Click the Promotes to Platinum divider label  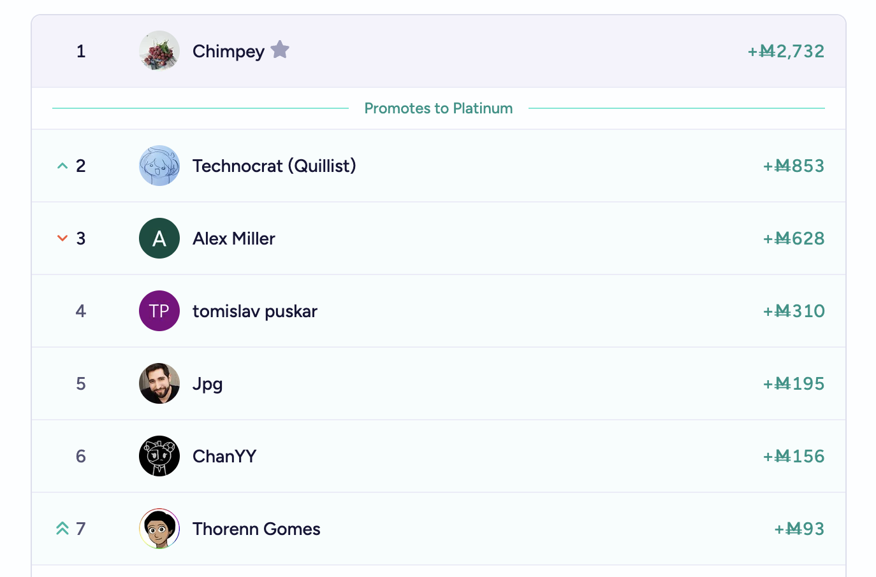point(439,108)
